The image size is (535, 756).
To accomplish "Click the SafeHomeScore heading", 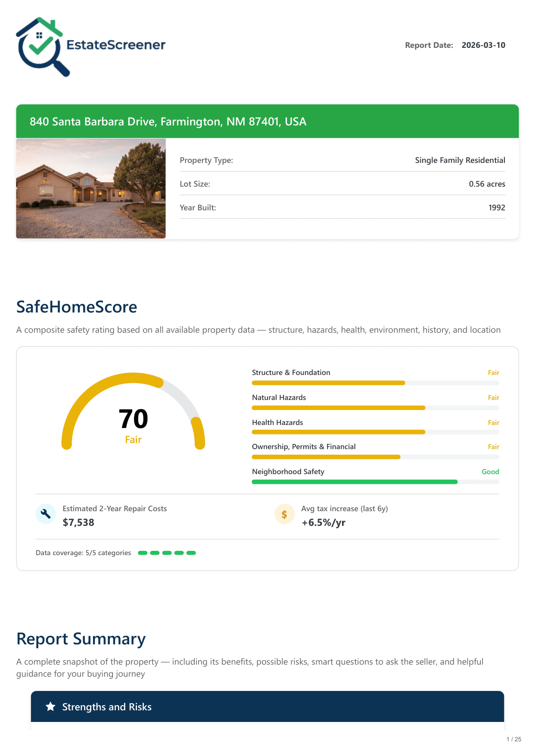I will point(77,307).
